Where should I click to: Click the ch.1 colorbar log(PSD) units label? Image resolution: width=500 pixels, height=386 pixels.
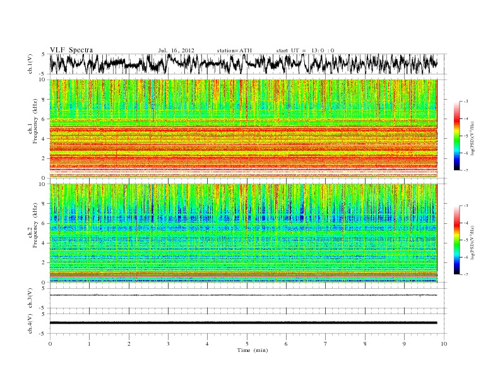[473, 138]
